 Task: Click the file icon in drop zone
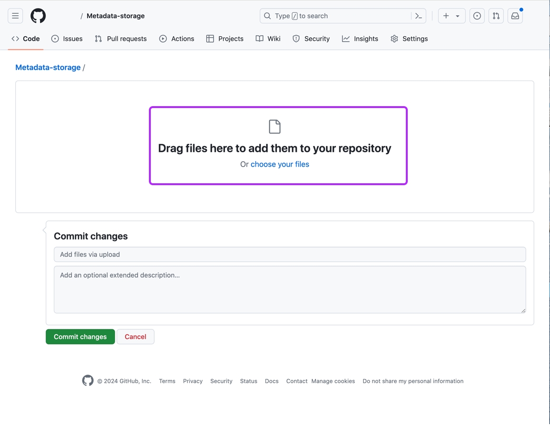click(275, 127)
